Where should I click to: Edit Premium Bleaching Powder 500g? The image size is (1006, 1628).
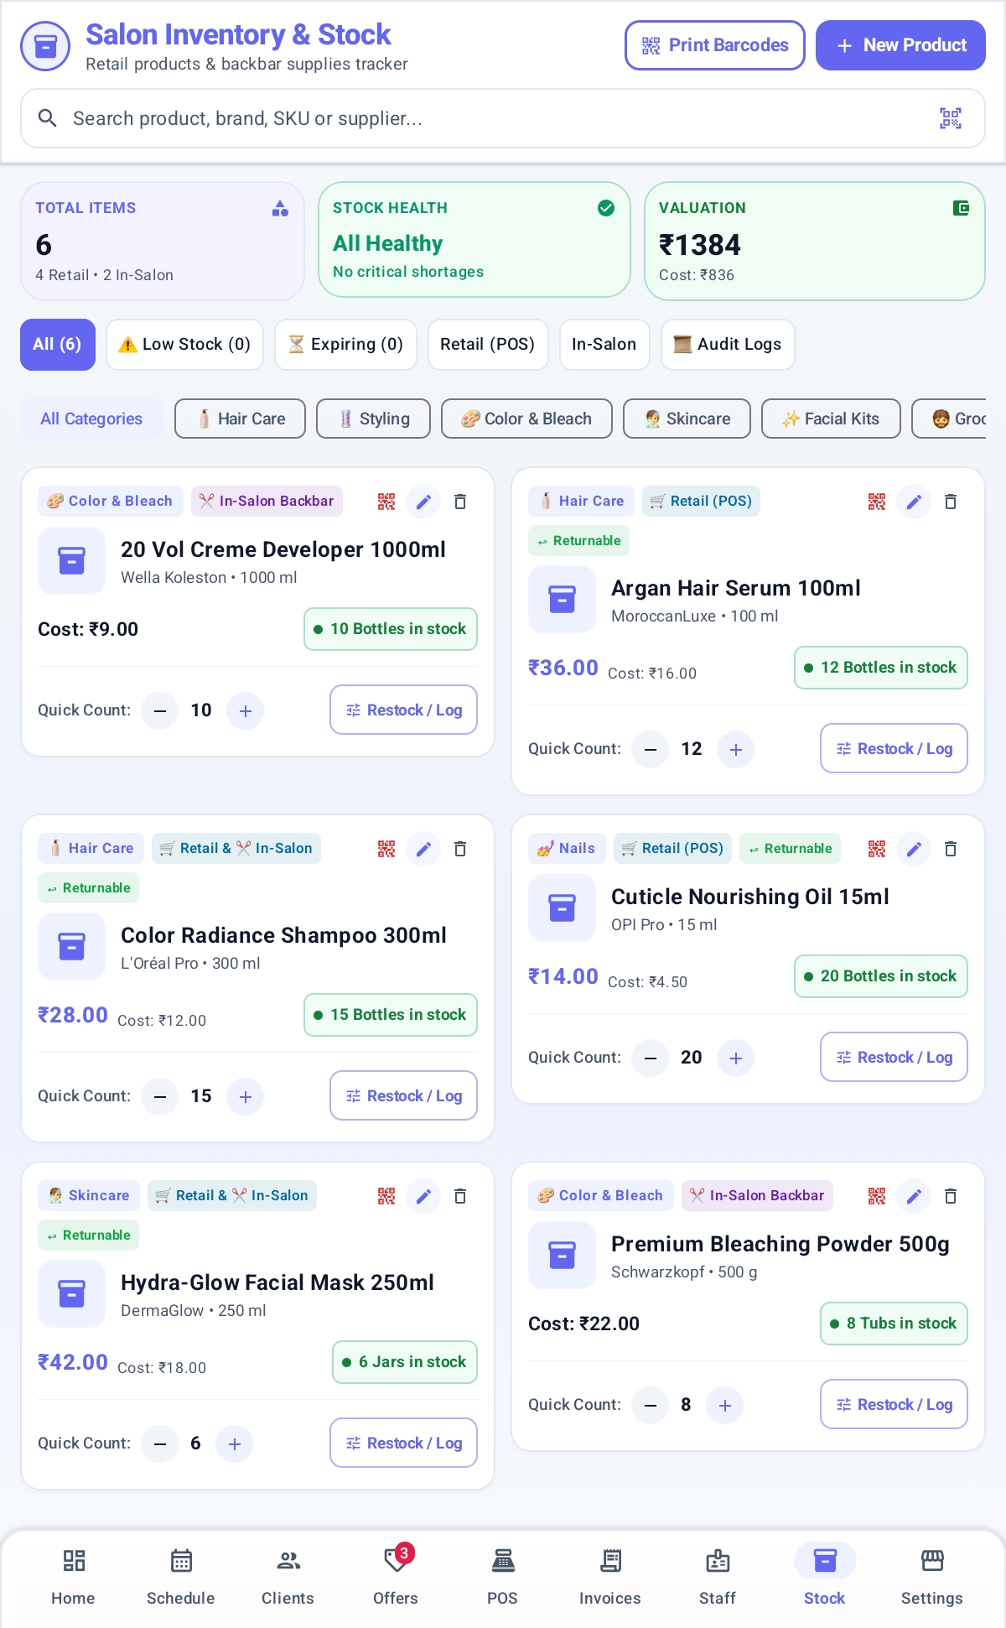[x=915, y=1196]
